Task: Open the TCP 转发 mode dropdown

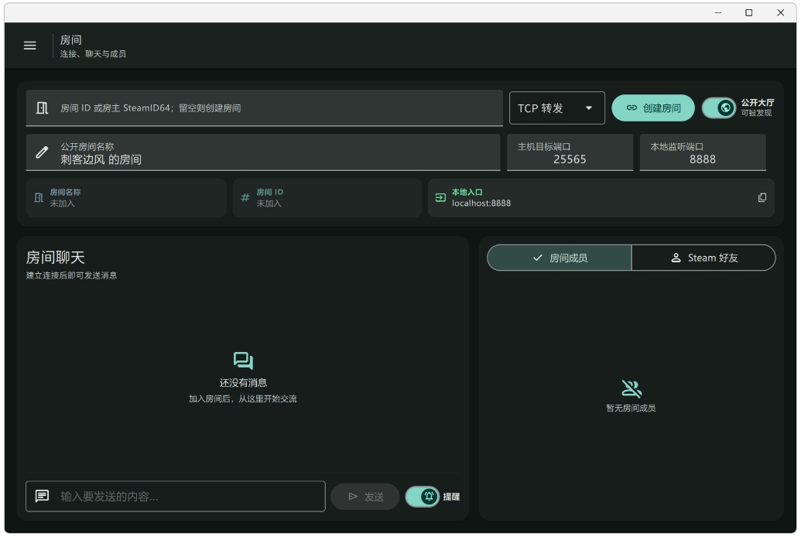Action: click(556, 108)
